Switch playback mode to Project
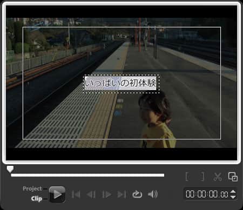The height and width of the screenshot is (210, 243). pyautogui.click(x=32, y=188)
